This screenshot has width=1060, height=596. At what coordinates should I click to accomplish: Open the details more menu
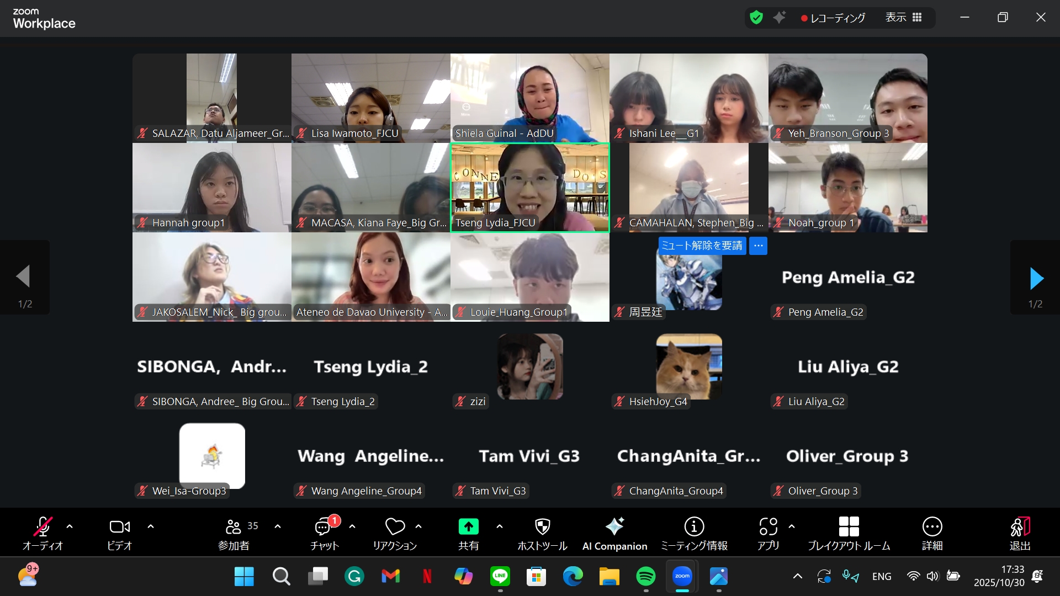coord(932,528)
